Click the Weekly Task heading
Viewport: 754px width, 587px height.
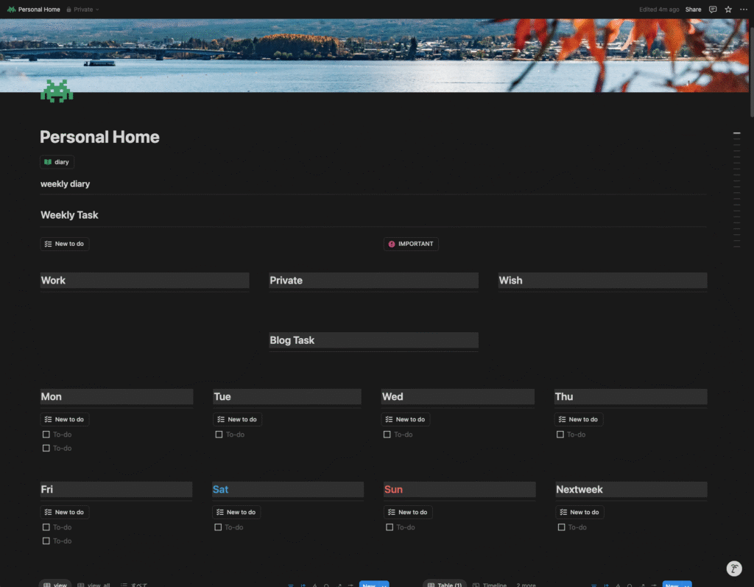pos(69,215)
